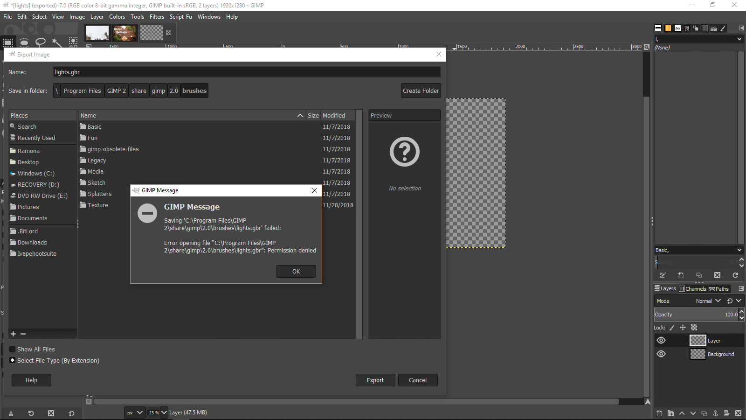Screen dimensions: 746x420
Task: Switch to the Channels tab
Action: click(693, 289)
